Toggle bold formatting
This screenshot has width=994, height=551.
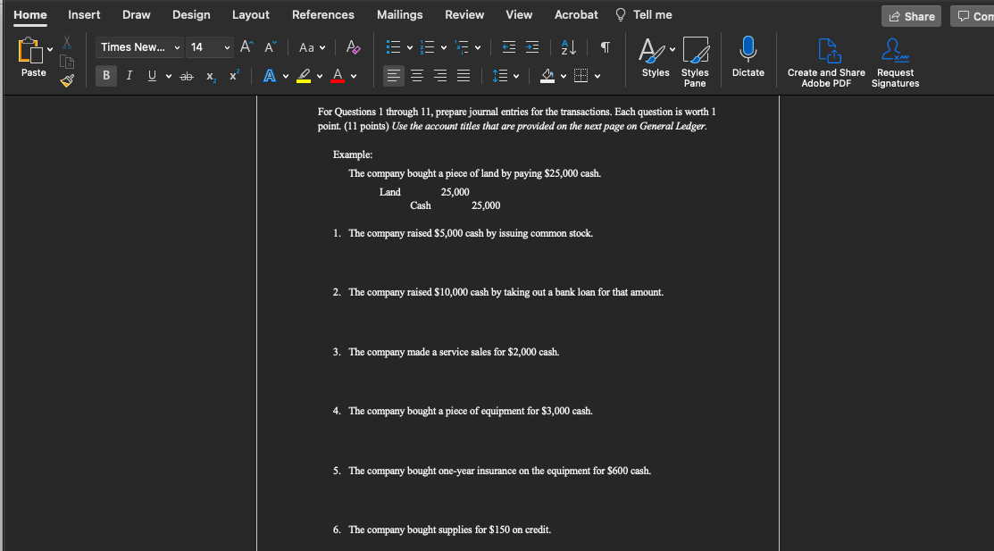(105, 75)
